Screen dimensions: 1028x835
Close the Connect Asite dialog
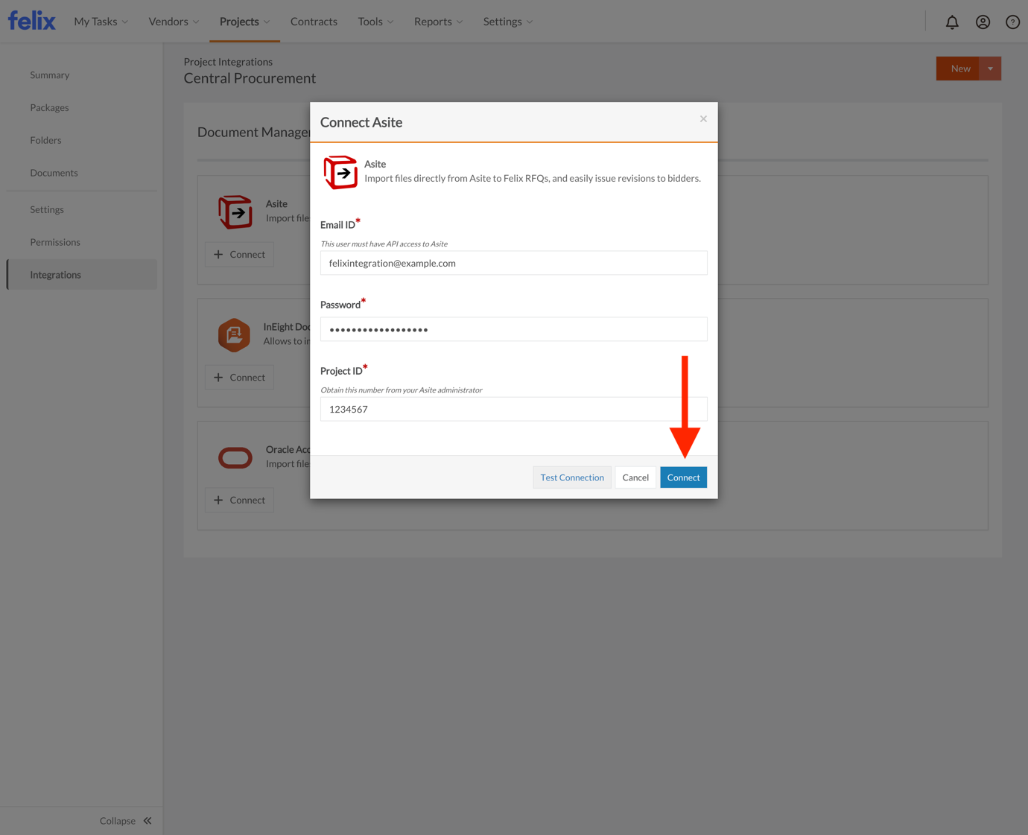(x=703, y=118)
